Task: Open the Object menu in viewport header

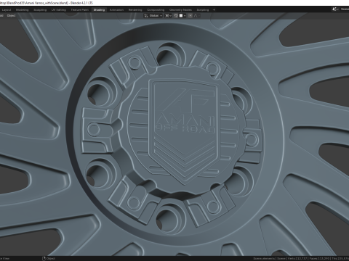Action: (x=11, y=15)
